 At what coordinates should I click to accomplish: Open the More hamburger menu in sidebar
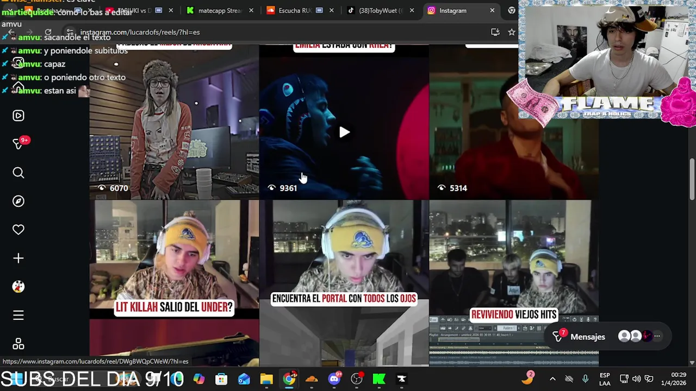(x=18, y=316)
